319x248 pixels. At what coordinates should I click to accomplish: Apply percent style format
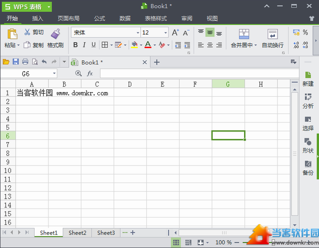pyautogui.click(x=305, y=32)
